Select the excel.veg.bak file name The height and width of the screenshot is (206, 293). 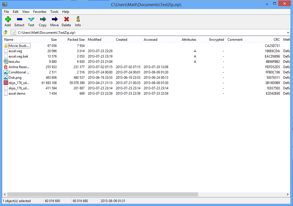pos(19,56)
